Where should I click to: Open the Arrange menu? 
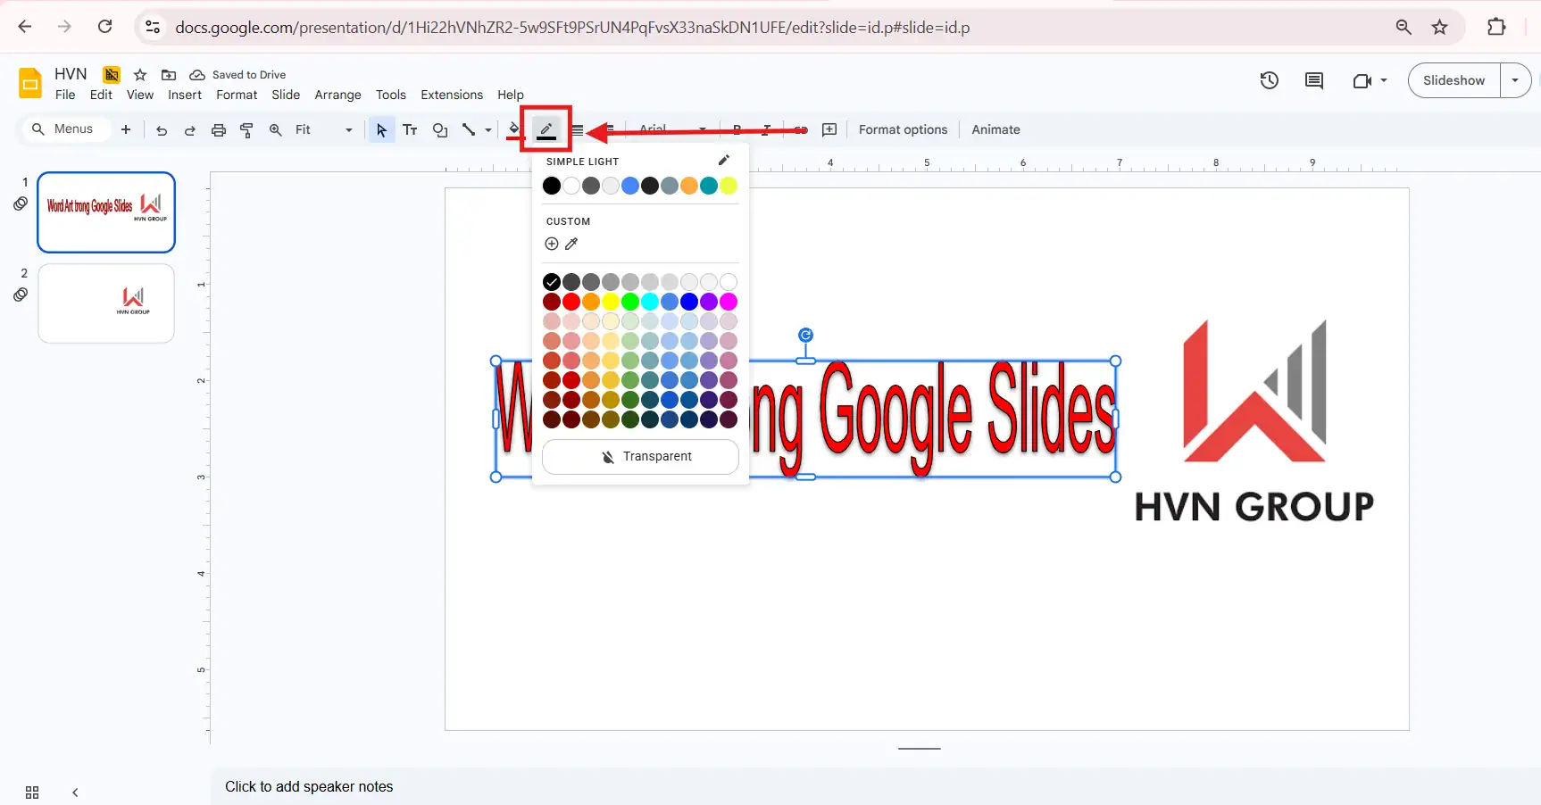337,95
